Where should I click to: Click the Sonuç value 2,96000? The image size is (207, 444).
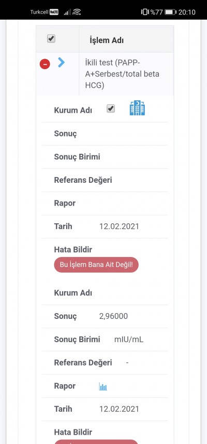tap(113, 316)
